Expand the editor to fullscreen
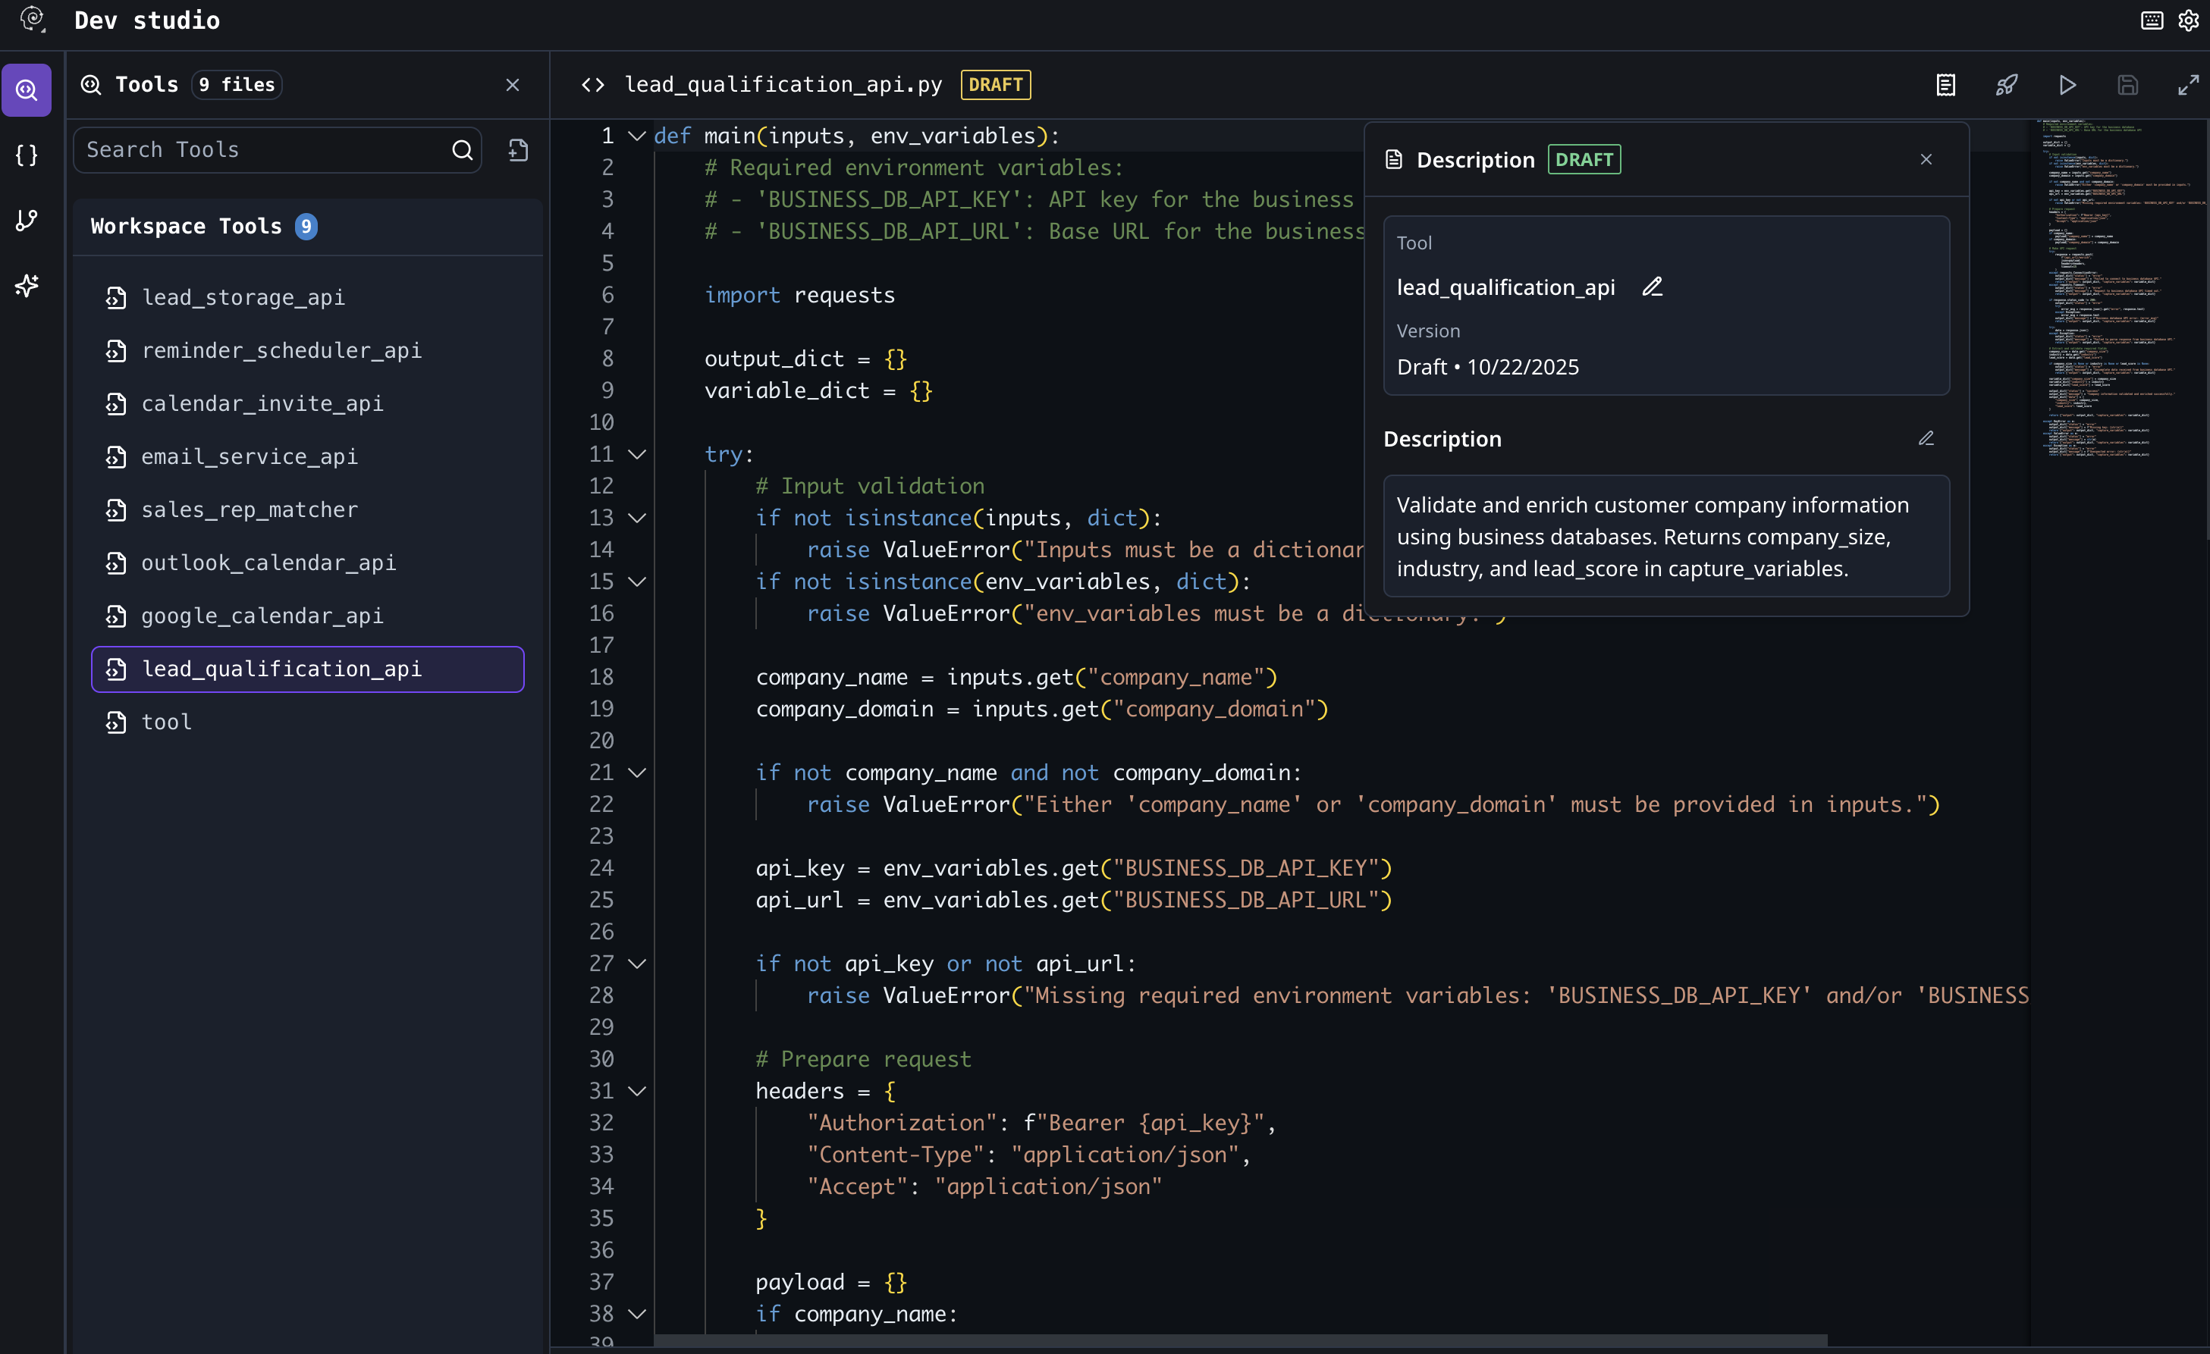2210x1354 pixels. pyautogui.click(x=2187, y=85)
